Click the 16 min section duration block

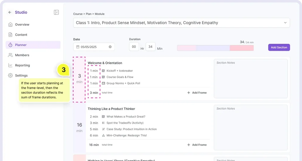[x=79, y=127]
